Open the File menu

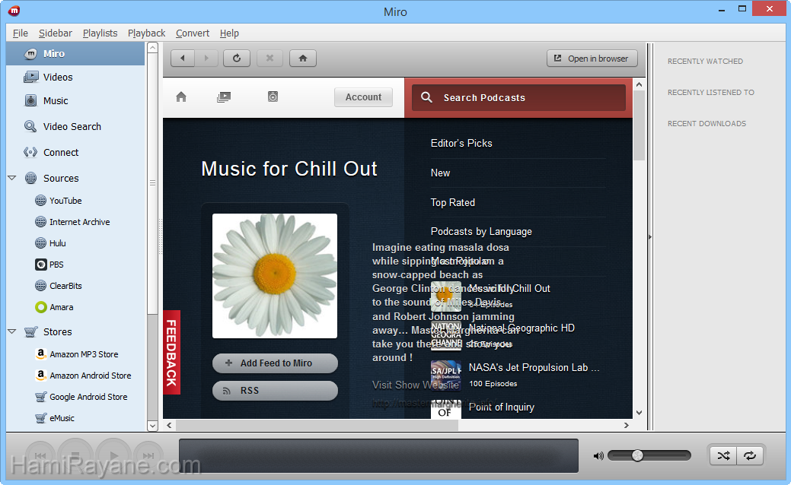pos(21,33)
